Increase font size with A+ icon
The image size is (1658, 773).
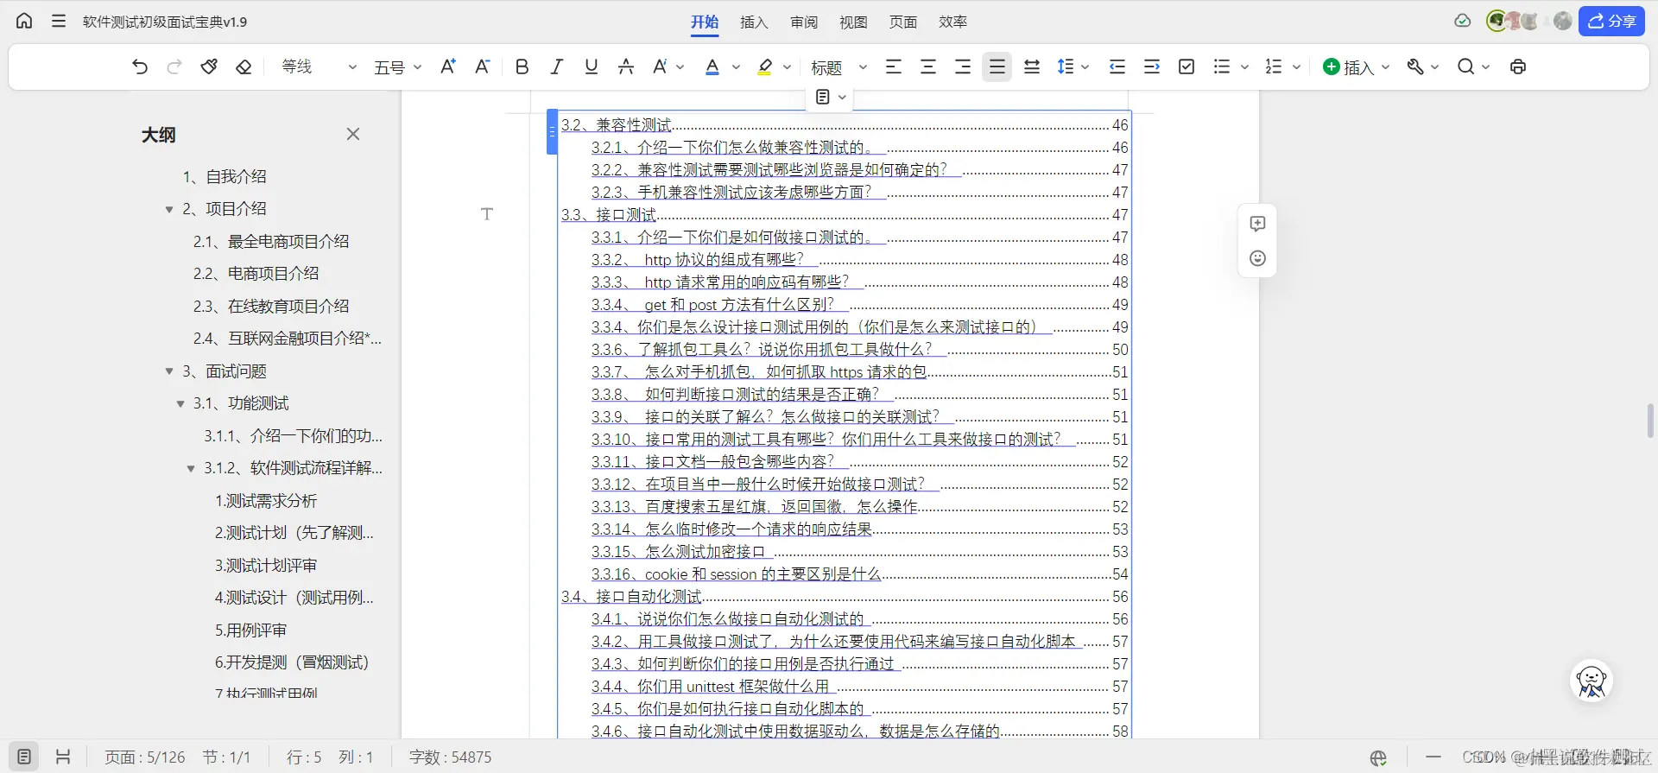coord(447,67)
